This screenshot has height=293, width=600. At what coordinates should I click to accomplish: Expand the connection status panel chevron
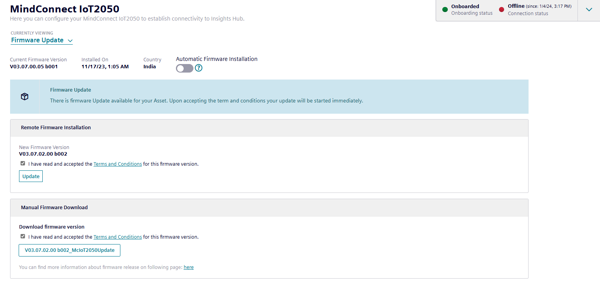coord(589,10)
